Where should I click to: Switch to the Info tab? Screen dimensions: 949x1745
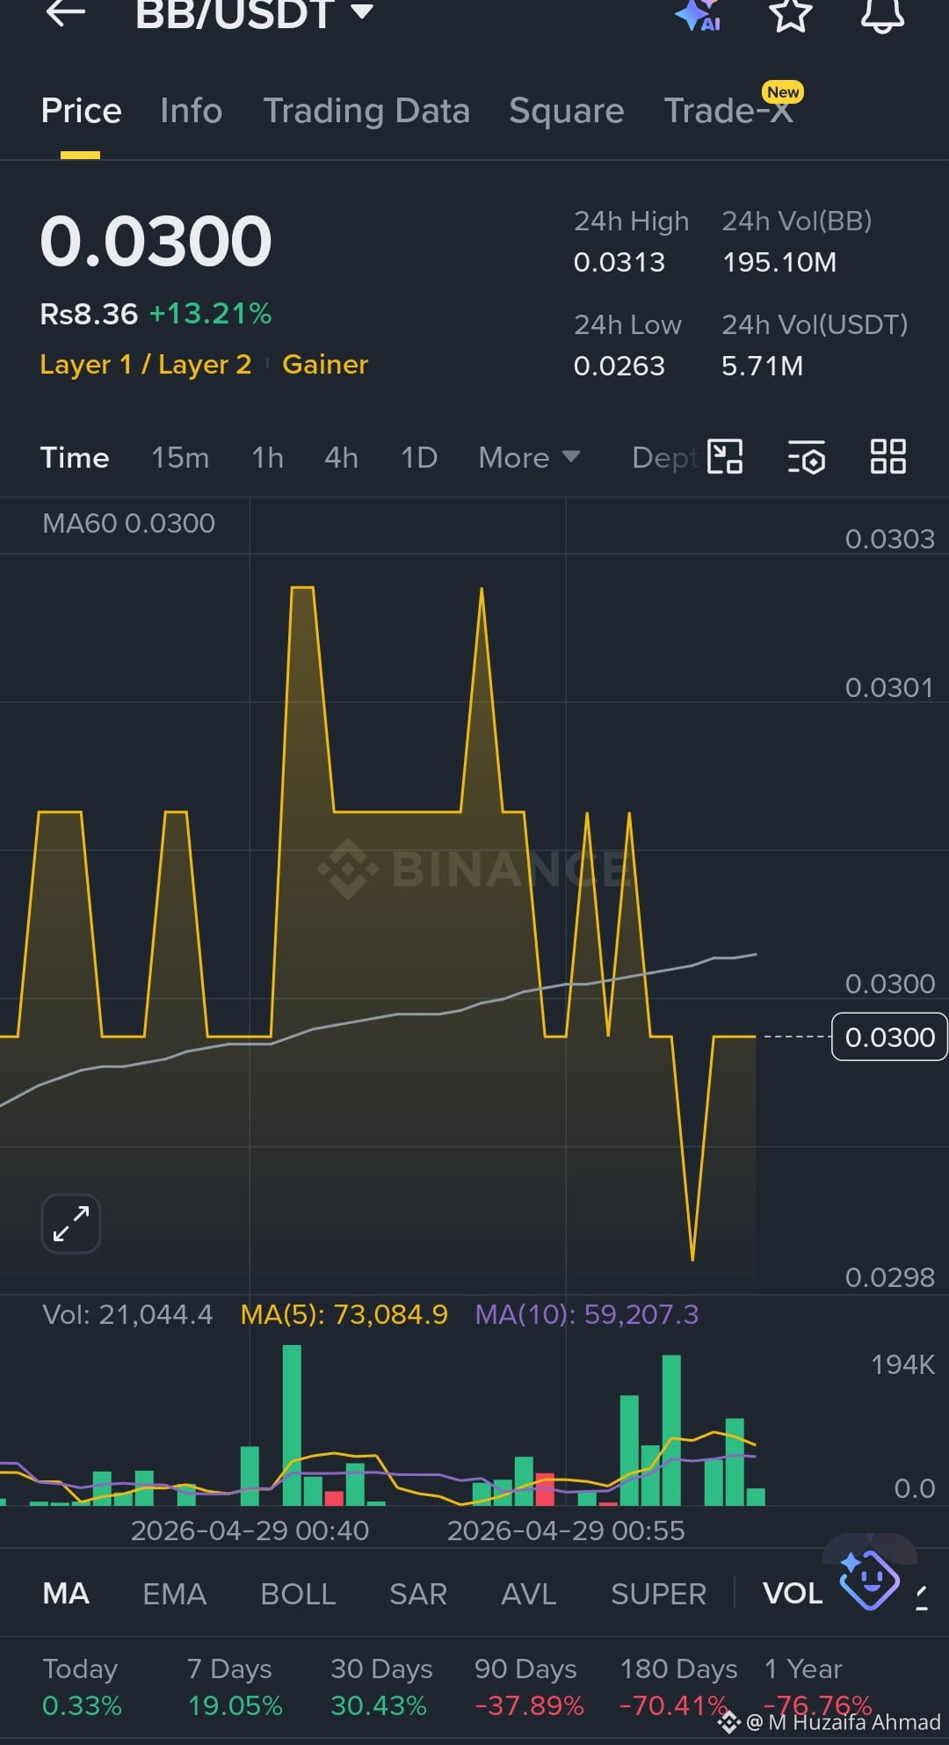191,111
